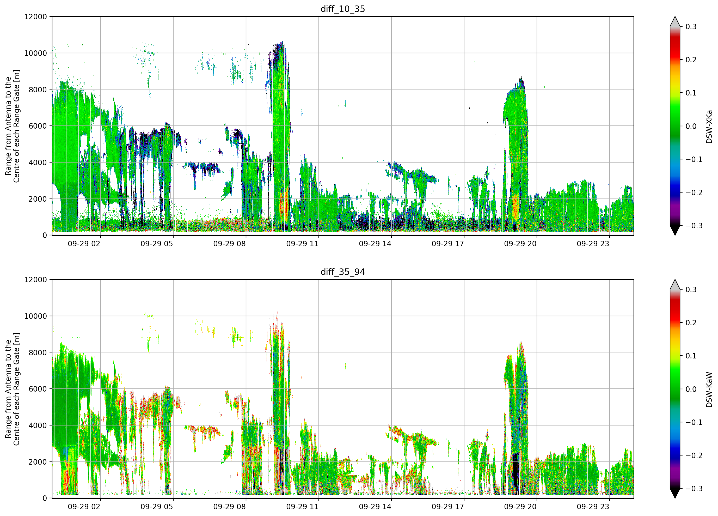Click "09-29 20" x-tick under diff_10_35
The image size is (718, 516).
(520, 244)
